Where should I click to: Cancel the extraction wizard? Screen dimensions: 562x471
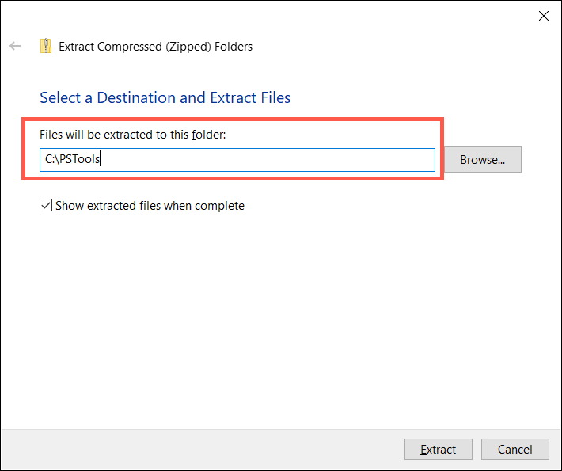tap(515, 450)
